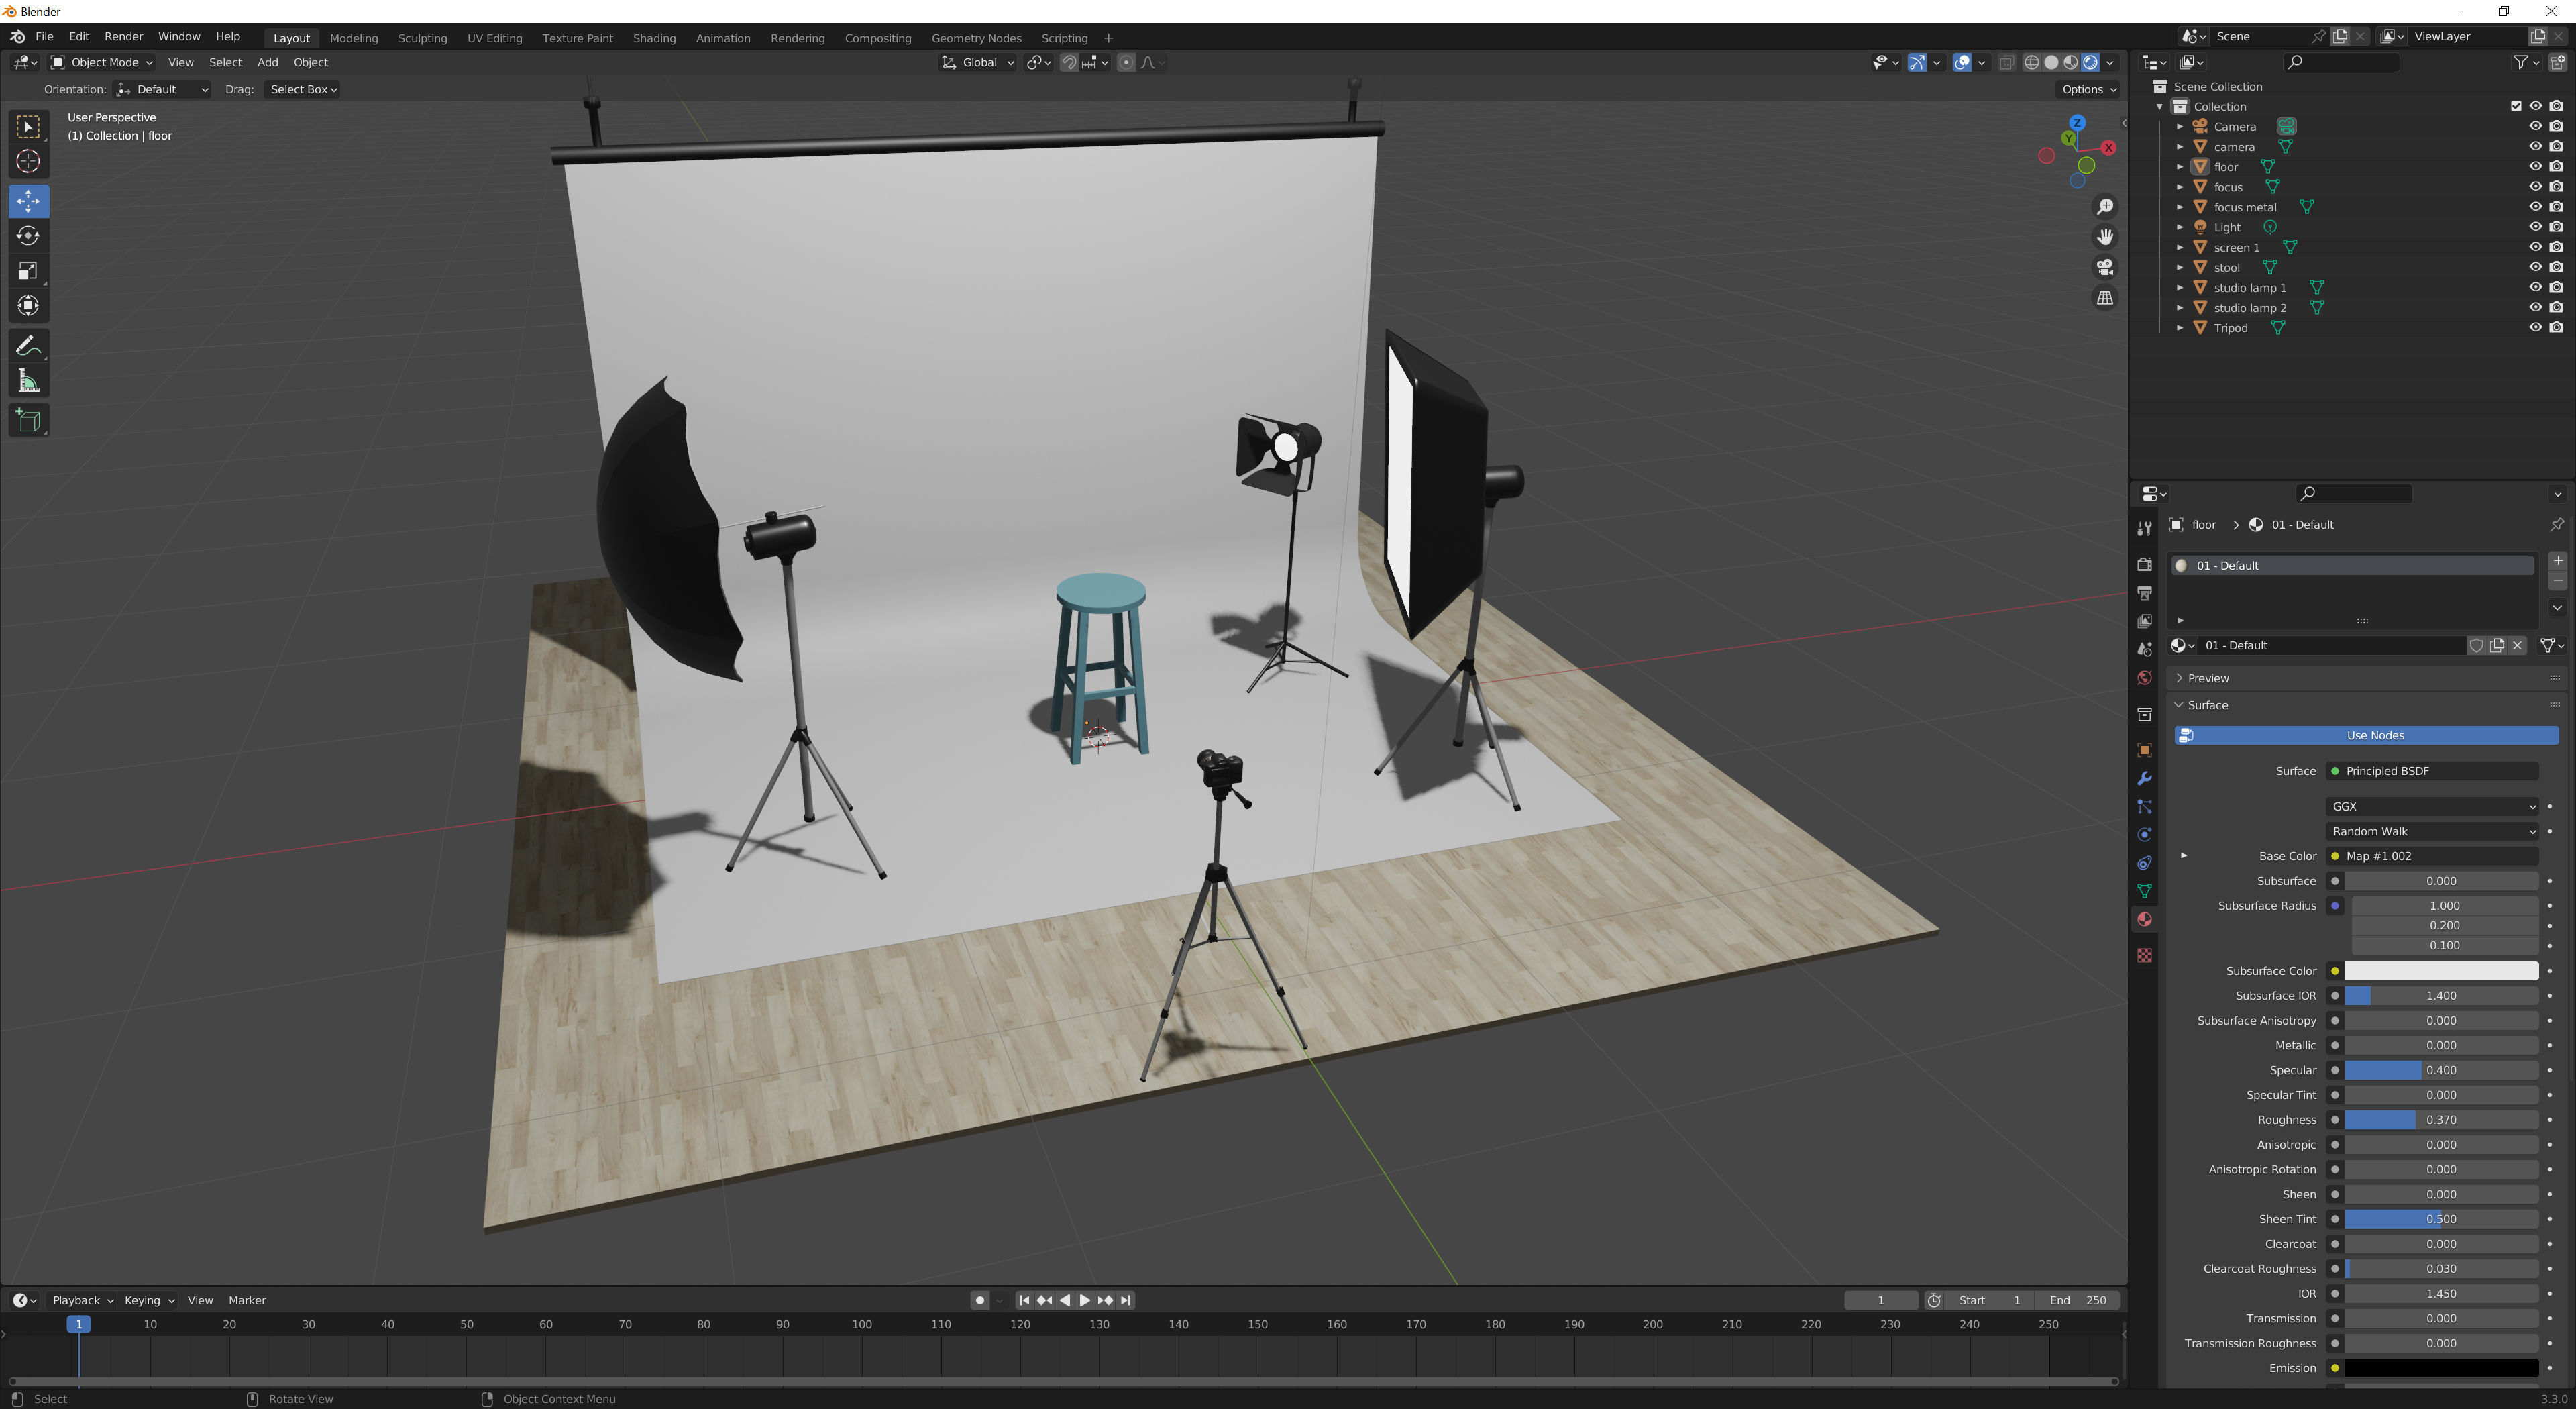Screen dimensions: 2576x1409
Task: Click the Options button in viewport header
Action: [x=2088, y=89]
